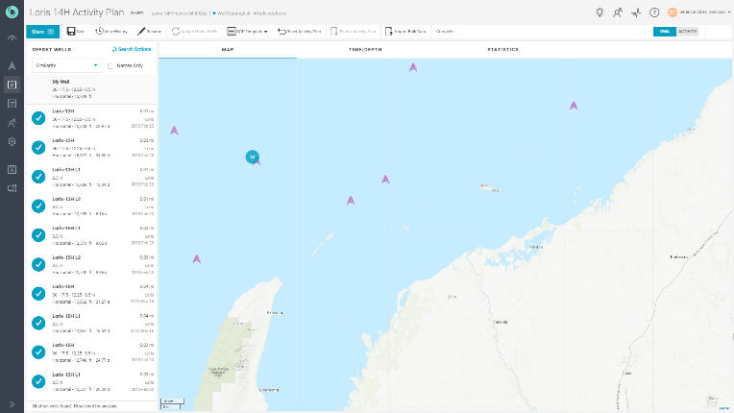Viewport: 734px width, 413px height.
Task: Expand the WP Template dropdown
Action: 247,32
